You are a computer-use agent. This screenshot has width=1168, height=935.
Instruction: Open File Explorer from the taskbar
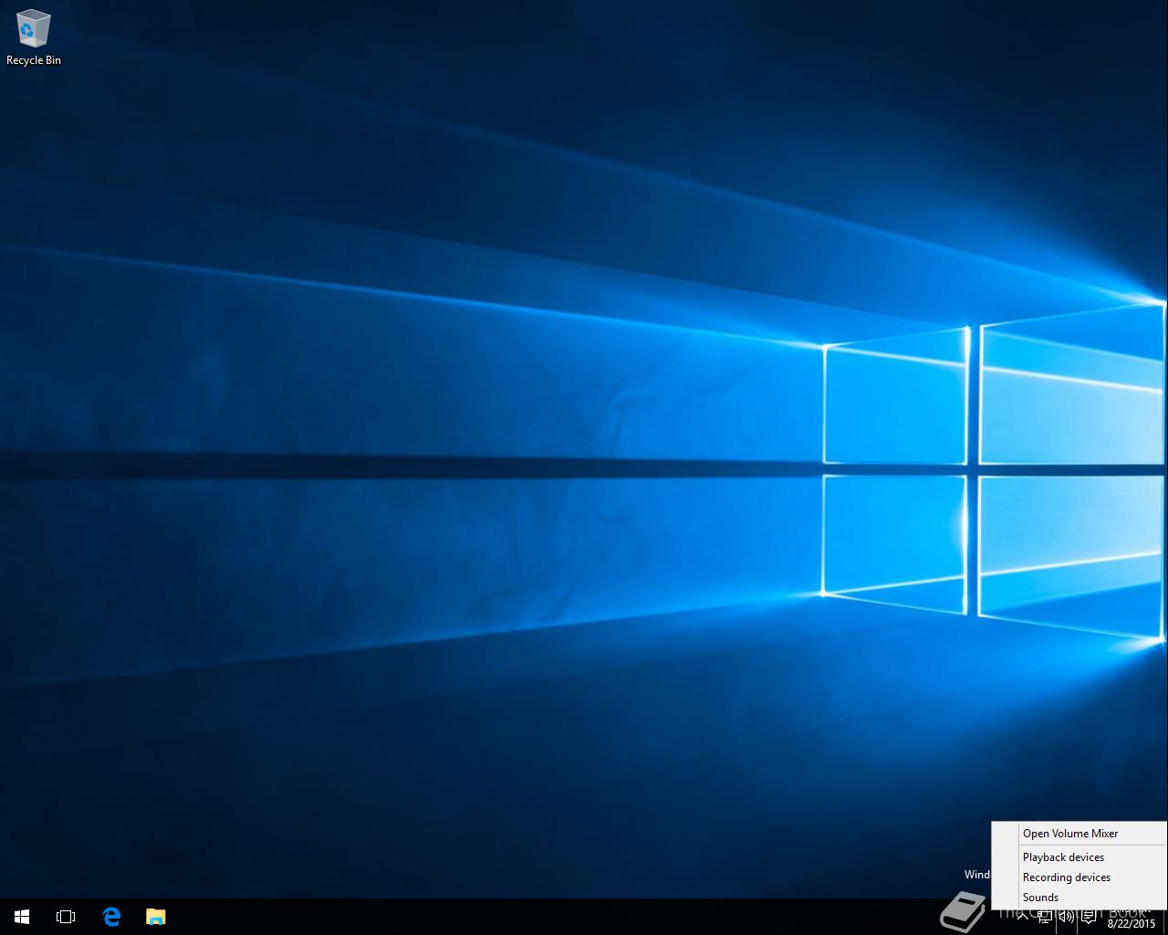tap(156, 917)
